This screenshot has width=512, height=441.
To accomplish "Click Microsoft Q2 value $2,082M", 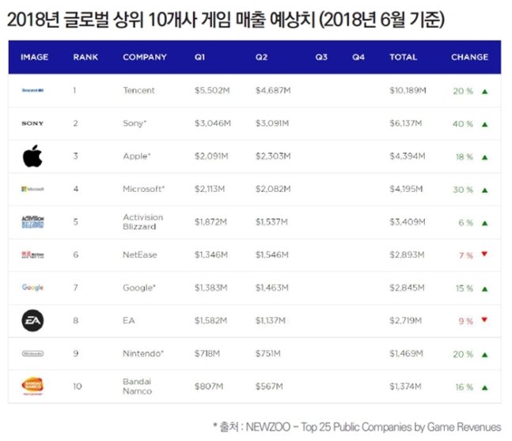I will click(x=273, y=189).
